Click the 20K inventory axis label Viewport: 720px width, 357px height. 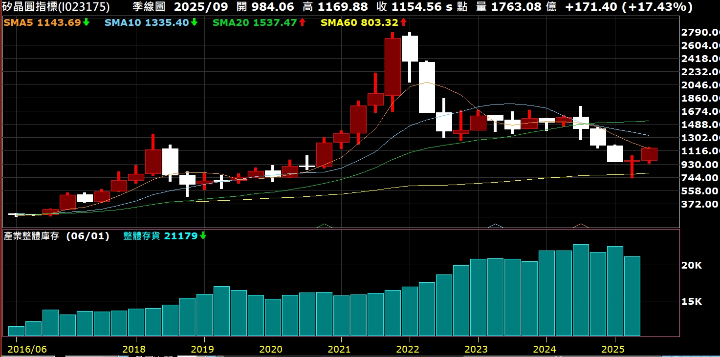coord(692,265)
